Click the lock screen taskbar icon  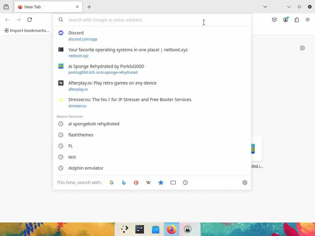coord(187,229)
